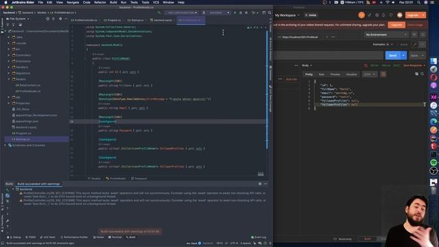Open the Refactor menu in Rider
Image resolution: width=439 pixels, height=247 pixels.
[100, 2]
